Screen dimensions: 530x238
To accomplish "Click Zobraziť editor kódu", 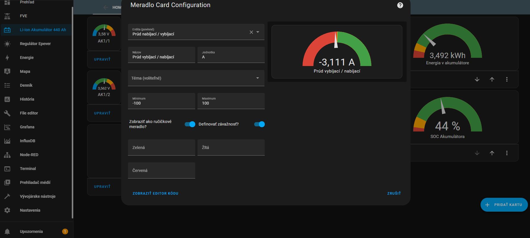I will [155, 194].
